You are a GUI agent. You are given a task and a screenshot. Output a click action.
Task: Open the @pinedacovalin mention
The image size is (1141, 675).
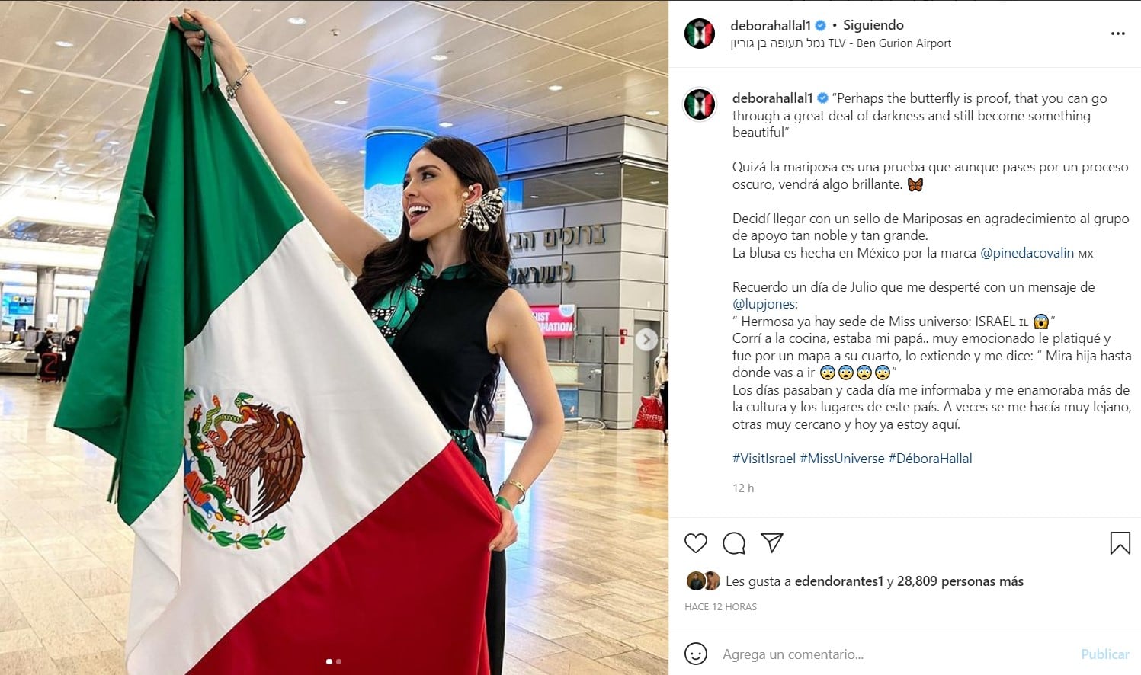click(x=1027, y=253)
